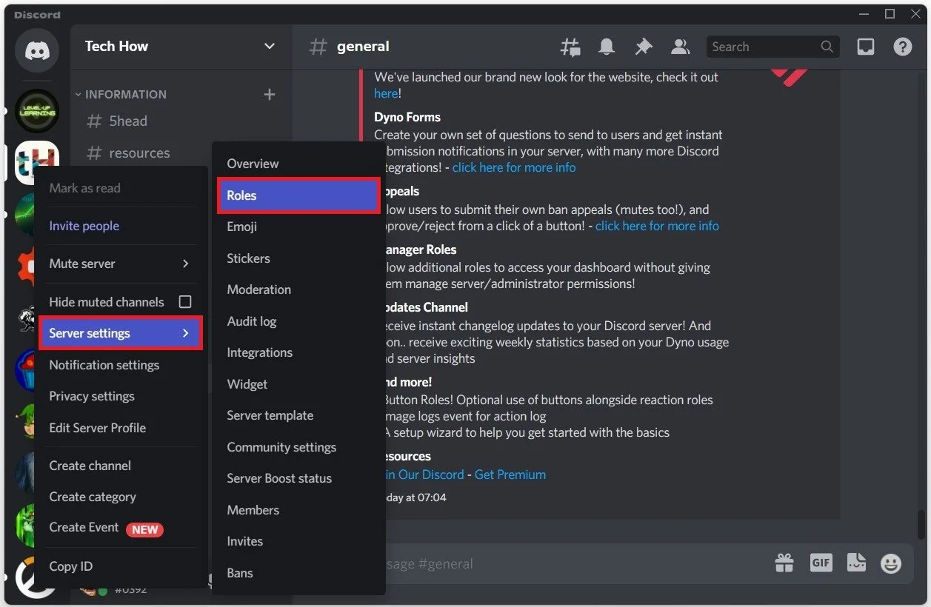Image resolution: width=931 pixels, height=607 pixels.
Task: Add channel plus icon in INFORMATION category
Action: 270,94
